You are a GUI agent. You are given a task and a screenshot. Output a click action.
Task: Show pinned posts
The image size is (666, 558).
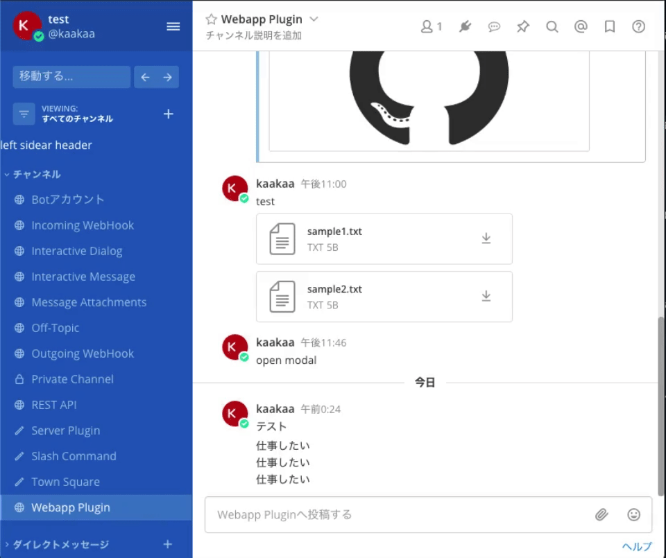(x=523, y=27)
